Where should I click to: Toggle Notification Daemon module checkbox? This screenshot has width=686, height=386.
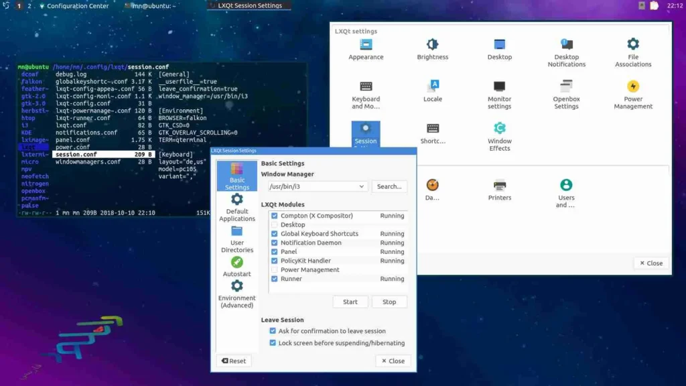[x=274, y=243]
